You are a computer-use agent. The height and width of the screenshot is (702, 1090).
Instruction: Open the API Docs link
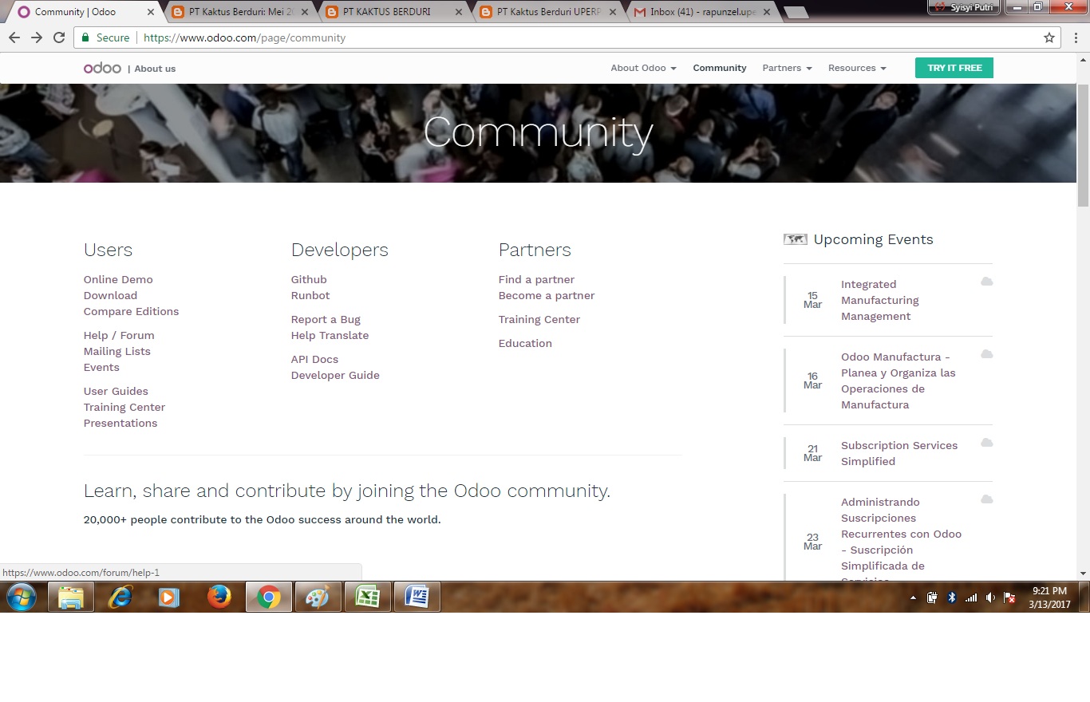[x=314, y=359]
